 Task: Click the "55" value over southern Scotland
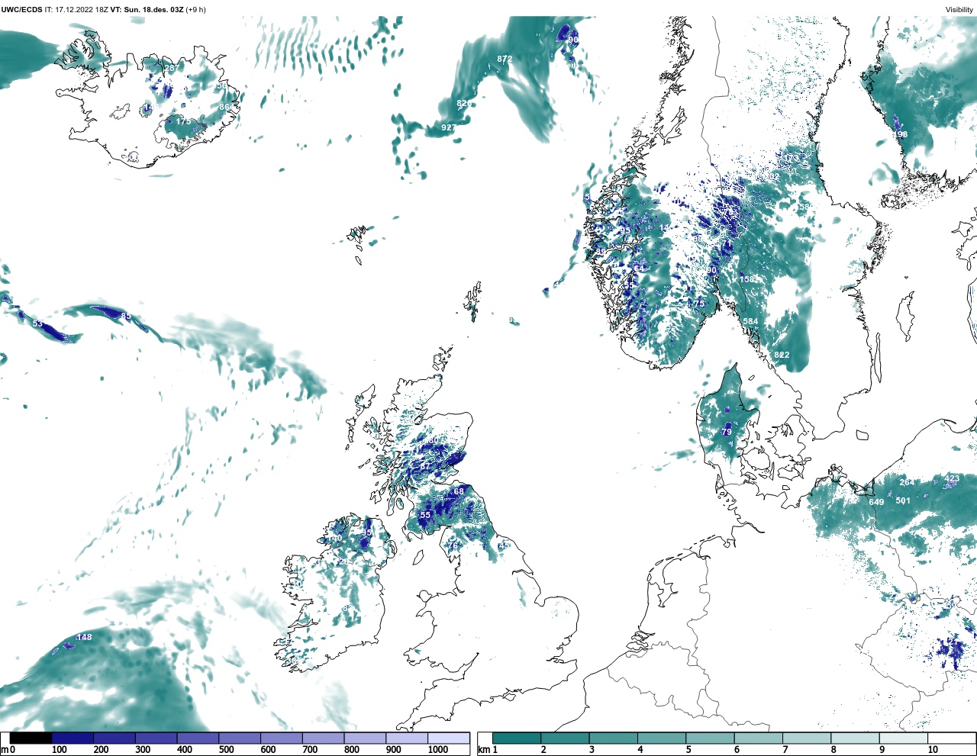pos(425,515)
